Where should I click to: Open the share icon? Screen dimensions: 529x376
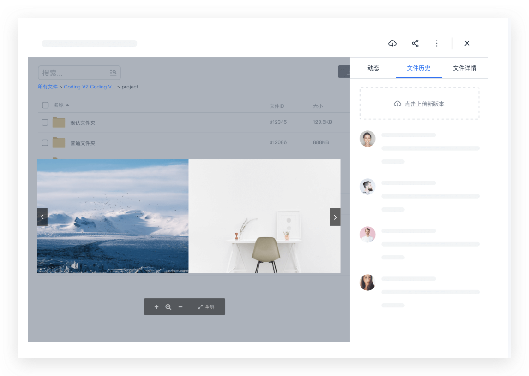(x=415, y=43)
